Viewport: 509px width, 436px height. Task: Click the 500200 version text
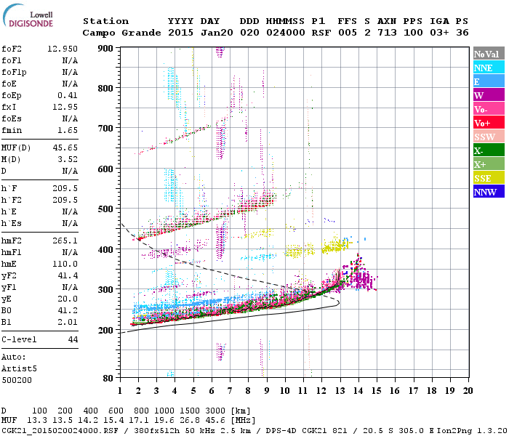17,380
